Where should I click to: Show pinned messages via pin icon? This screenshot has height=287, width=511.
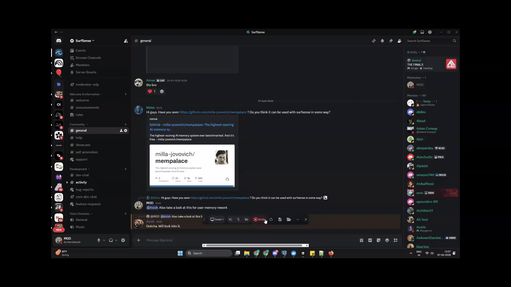click(x=391, y=41)
